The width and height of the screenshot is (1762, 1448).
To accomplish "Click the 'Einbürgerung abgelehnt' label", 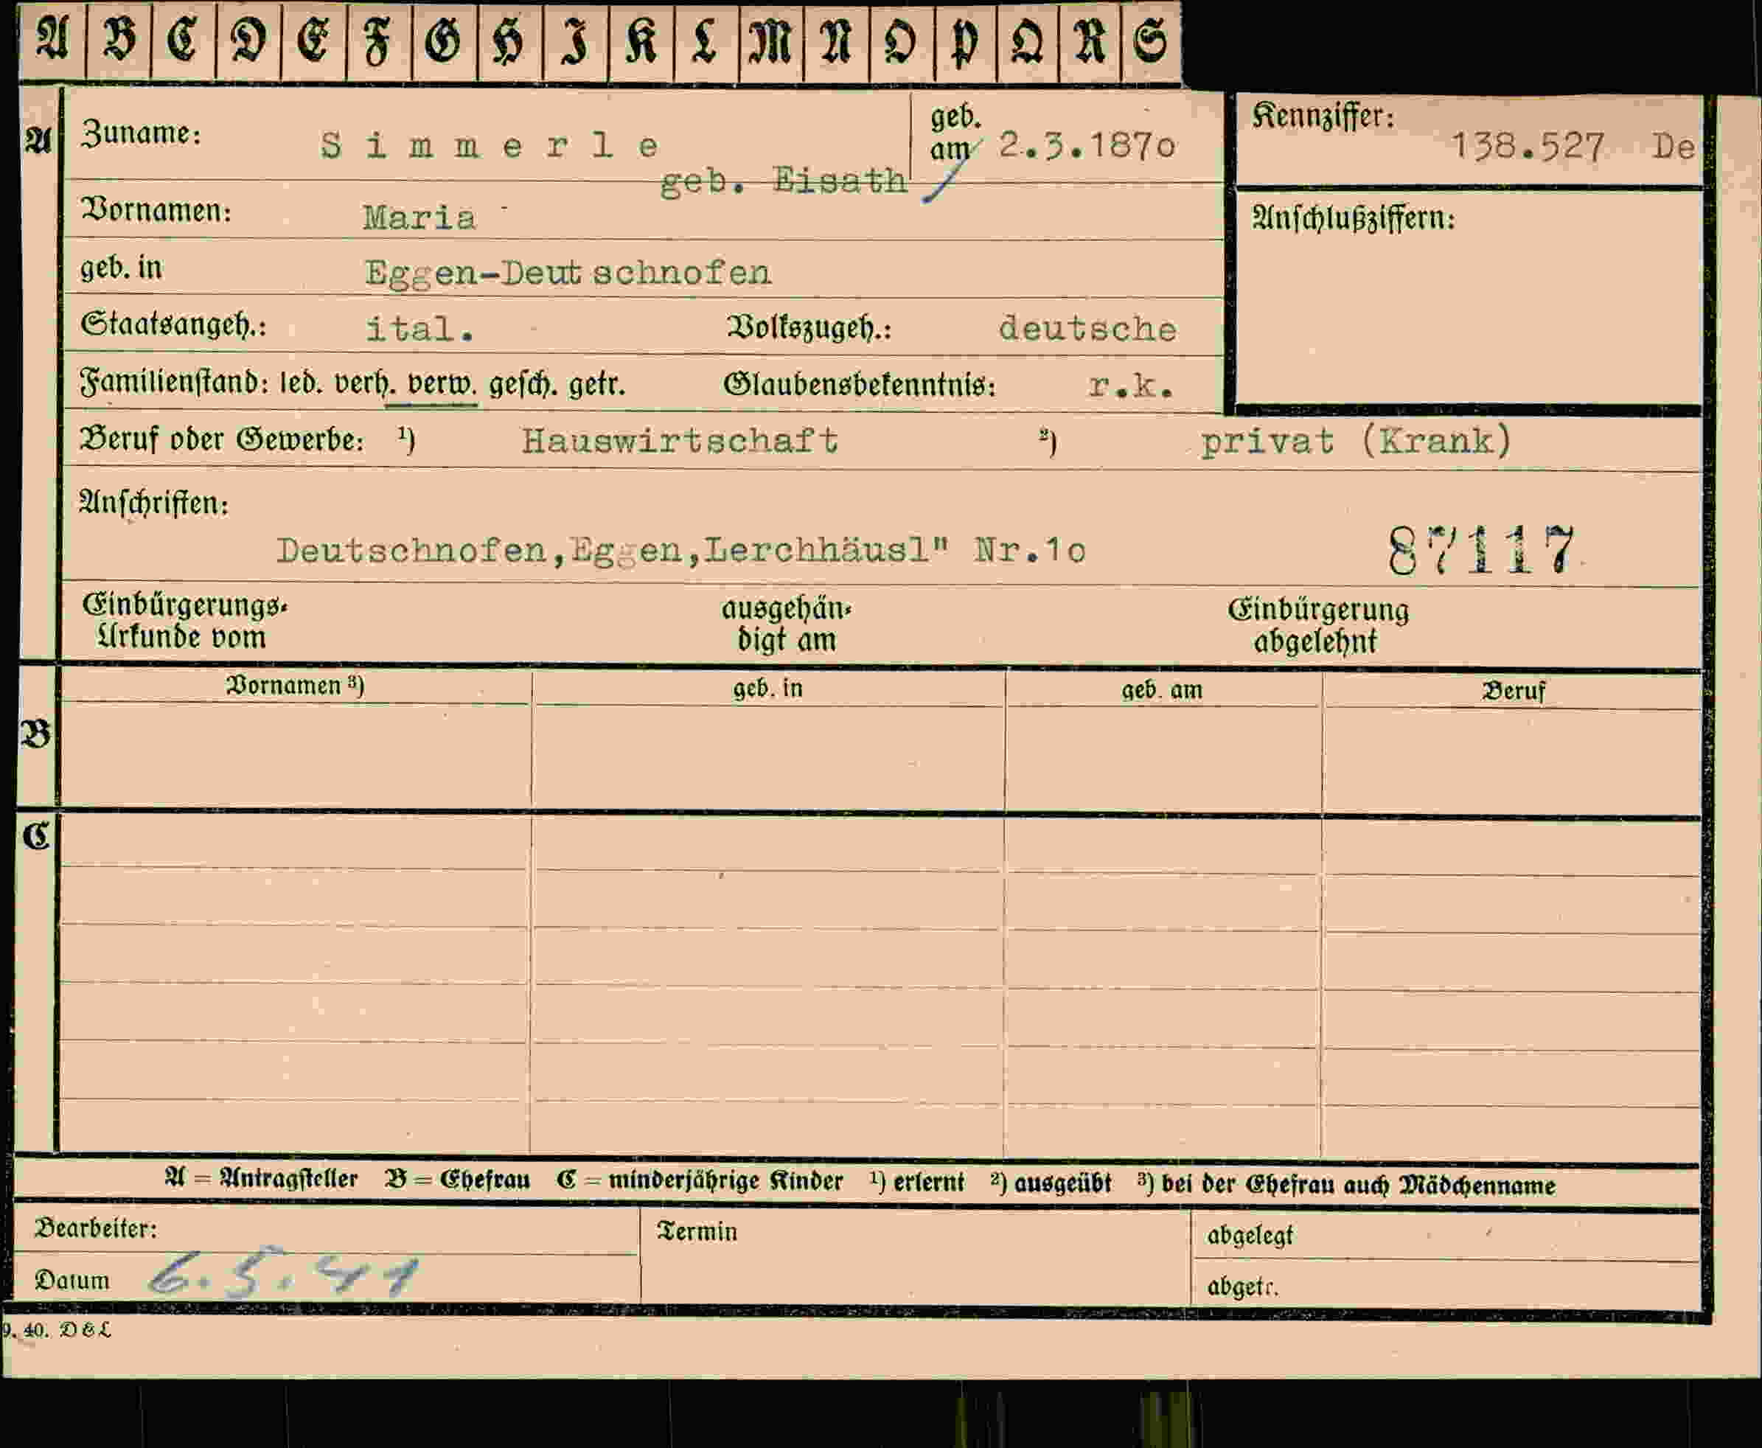I will pyautogui.click(x=1317, y=626).
